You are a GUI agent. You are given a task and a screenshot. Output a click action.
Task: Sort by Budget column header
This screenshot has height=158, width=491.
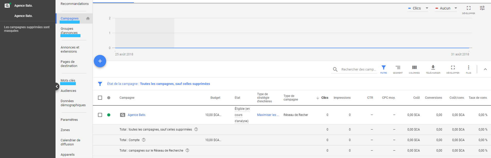coord(215,98)
